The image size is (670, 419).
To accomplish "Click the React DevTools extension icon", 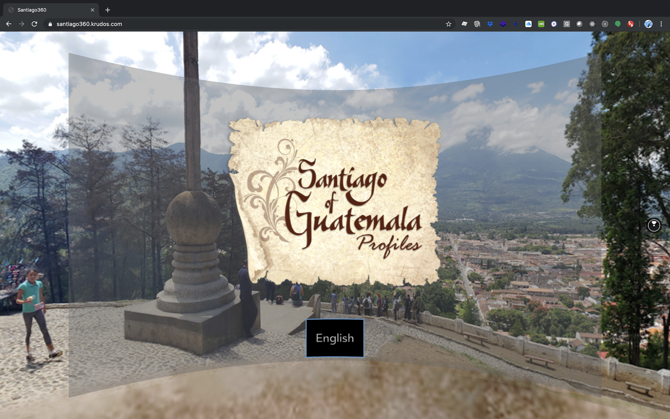I will click(592, 24).
